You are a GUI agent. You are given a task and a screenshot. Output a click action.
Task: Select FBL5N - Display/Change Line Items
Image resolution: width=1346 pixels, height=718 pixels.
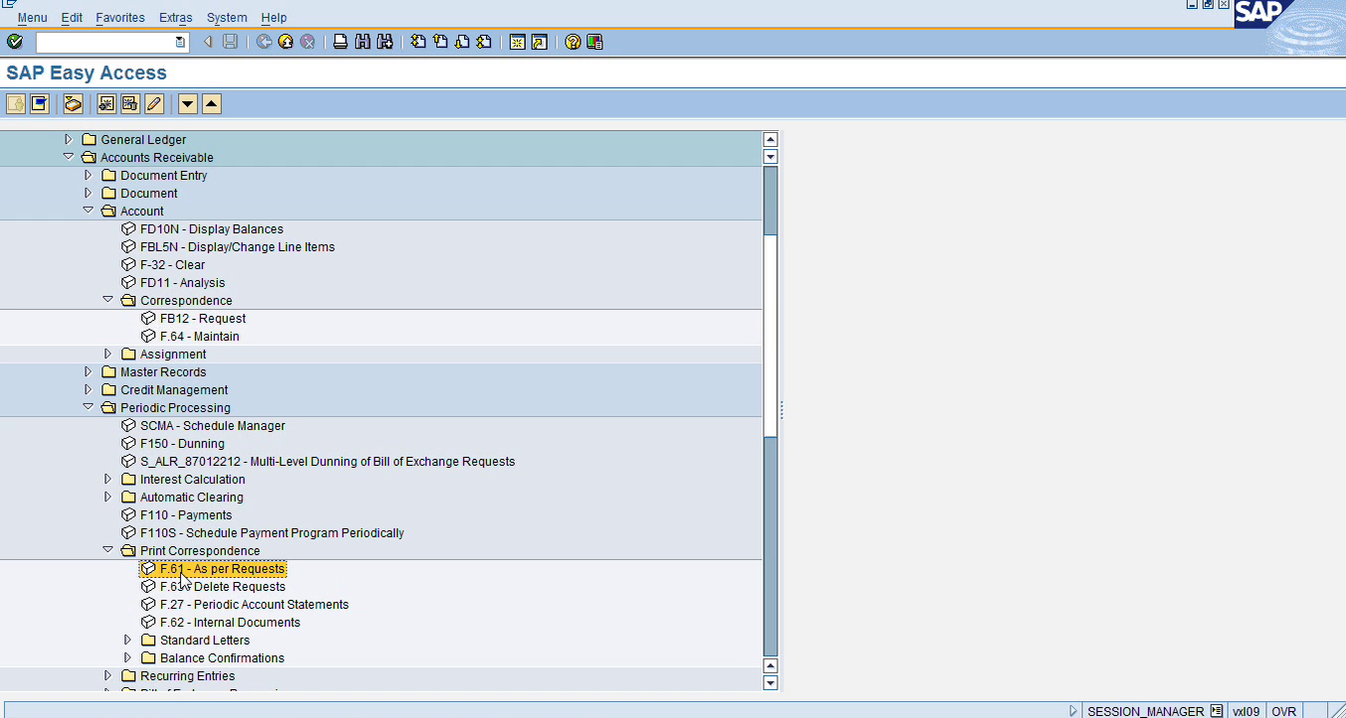pyautogui.click(x=238, y=246)
